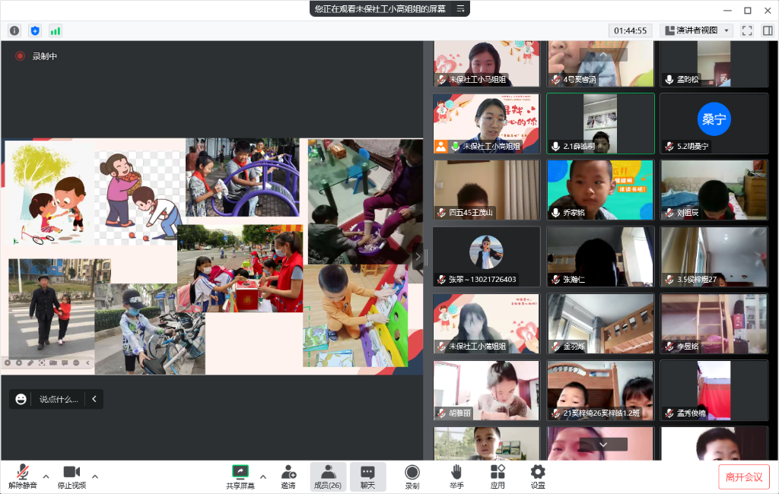Open the 应用 apps icon
779x494 pixels.
point(498,477)
